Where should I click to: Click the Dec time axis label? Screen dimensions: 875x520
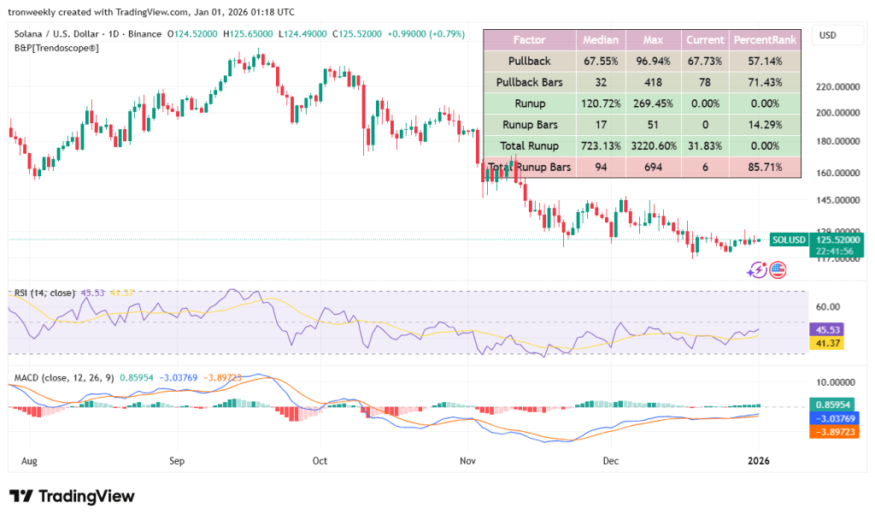(x=610, y=461)
